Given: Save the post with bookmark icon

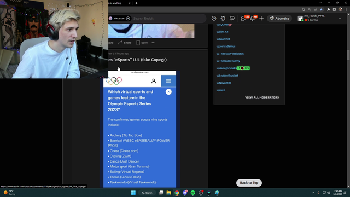Looking at the screenshot, I should [x=142, y=43].
